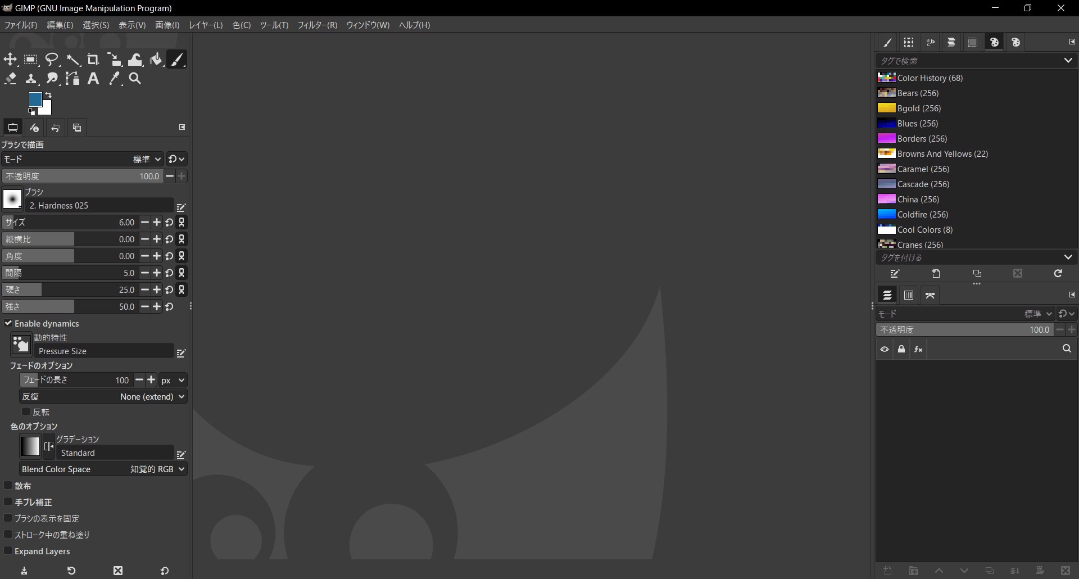Open the ウィンドウ(W) menu
1079x579 pixels.
368,25
